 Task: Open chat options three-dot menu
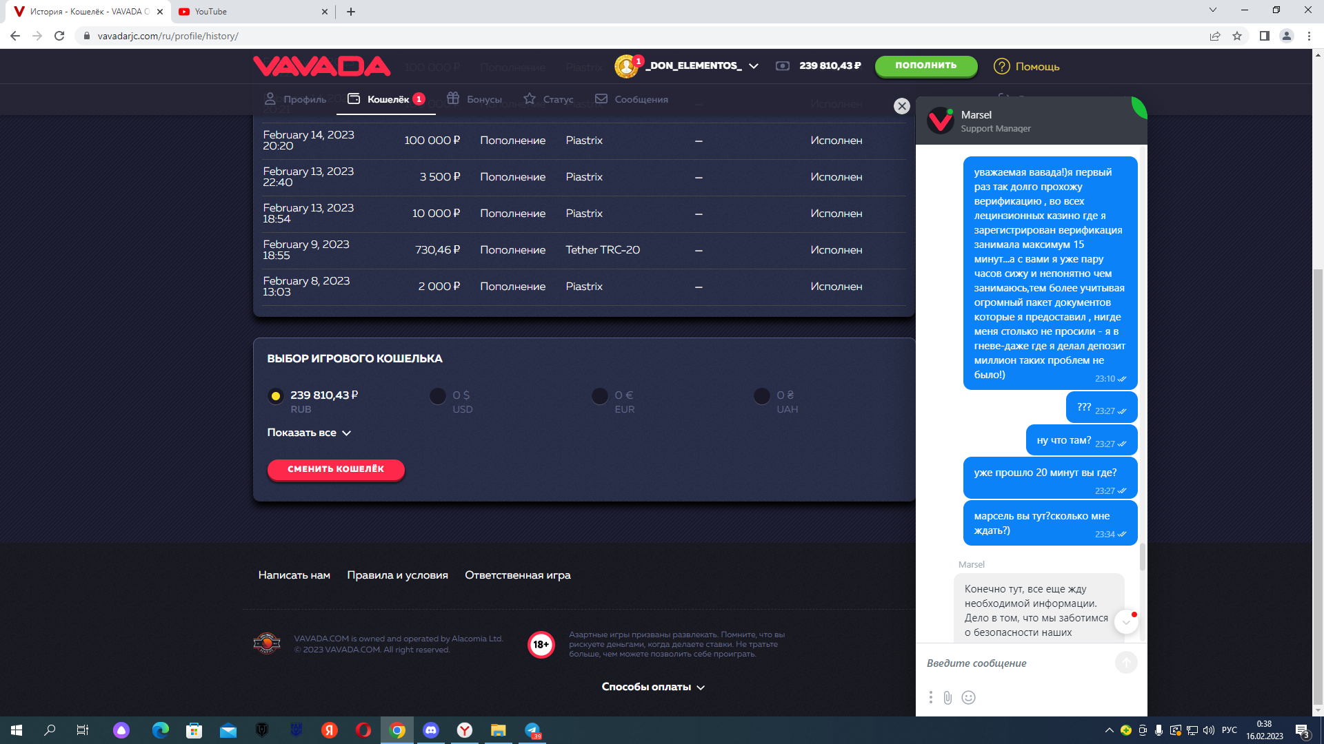pyautogui.click(x=930, y=697)
